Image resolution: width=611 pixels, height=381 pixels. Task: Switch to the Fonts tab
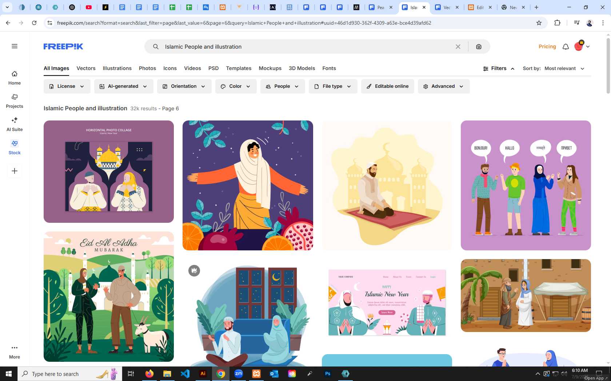coord(329,68)
